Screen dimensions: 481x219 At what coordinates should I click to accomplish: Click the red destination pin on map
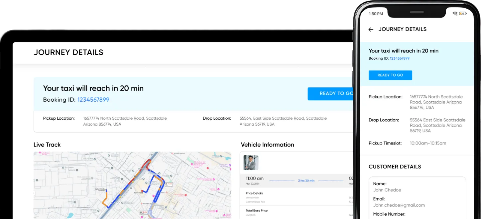(142, 191)
